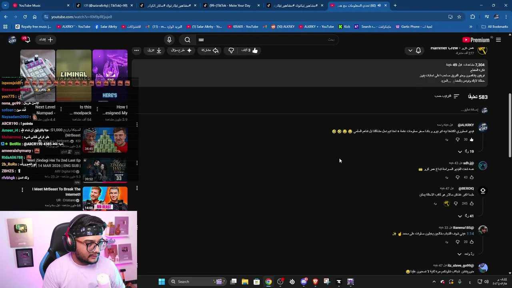The height and width of the screenshot is (288, 512).
Task: Open the extensions puzzle icon
Action: pyautogui.click(x=472, y=17)
